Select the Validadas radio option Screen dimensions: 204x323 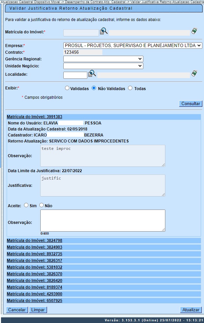tap(67, 88)
